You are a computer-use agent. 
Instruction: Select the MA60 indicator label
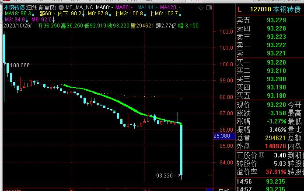(x=105, y=7)
